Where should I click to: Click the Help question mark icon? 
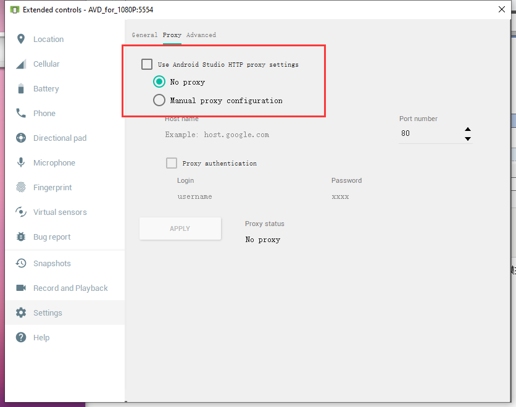(x=21, y=337)
